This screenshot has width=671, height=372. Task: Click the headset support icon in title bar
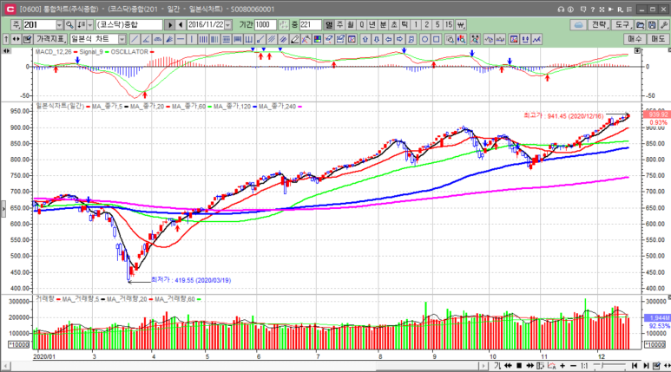click(x=561, y=9)
